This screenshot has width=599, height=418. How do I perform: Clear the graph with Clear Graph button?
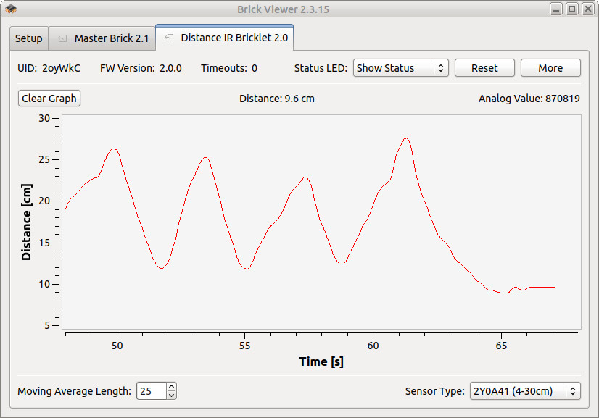(x=49, y=99)
